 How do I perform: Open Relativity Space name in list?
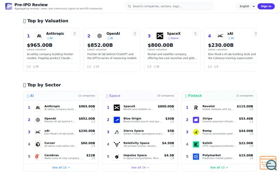pyautogui.click(x=136, y=143)
